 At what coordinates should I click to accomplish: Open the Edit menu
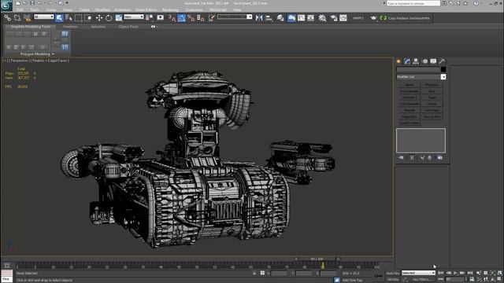[x=20, y=10]
